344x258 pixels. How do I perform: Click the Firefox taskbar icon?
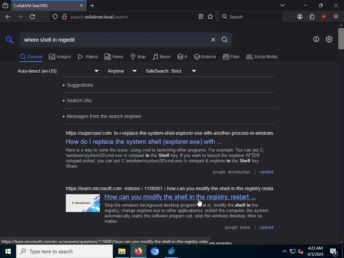[138, 251]
